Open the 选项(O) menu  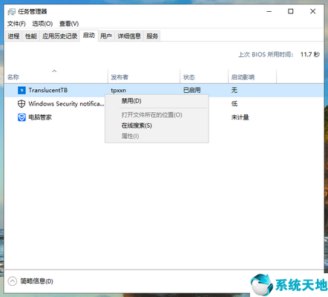pyautogui.click(x=42, y=24)
